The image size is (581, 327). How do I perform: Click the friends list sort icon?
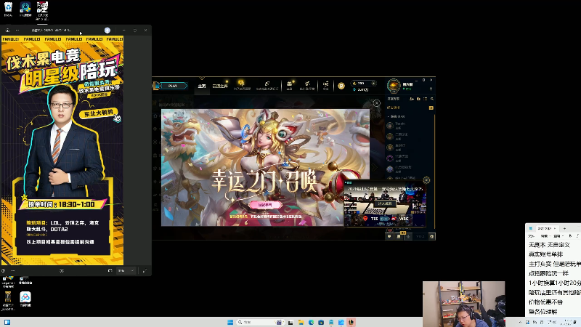point(426,99)
